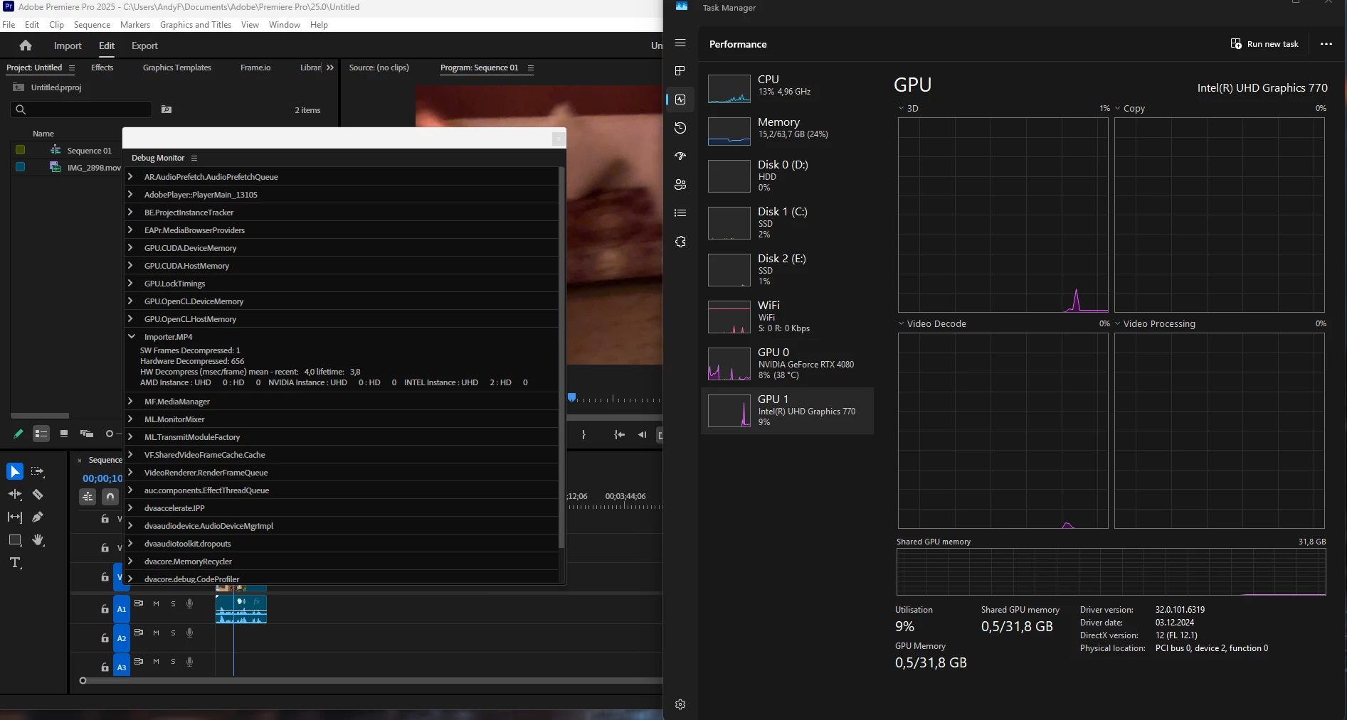The image size is (1347, 720).
Task: Toggle A1 track targeting button
Action: tap(122, 609)
